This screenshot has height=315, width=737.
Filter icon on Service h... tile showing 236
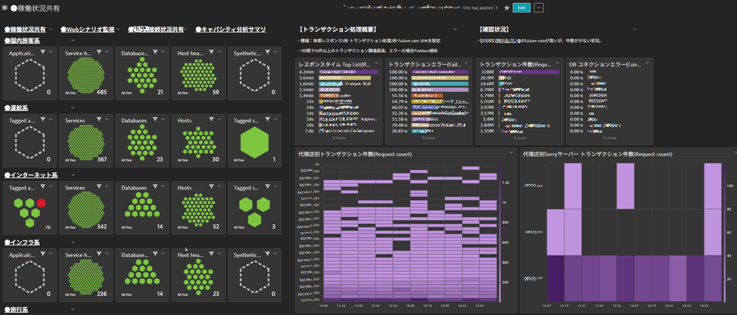click(99, 255)
